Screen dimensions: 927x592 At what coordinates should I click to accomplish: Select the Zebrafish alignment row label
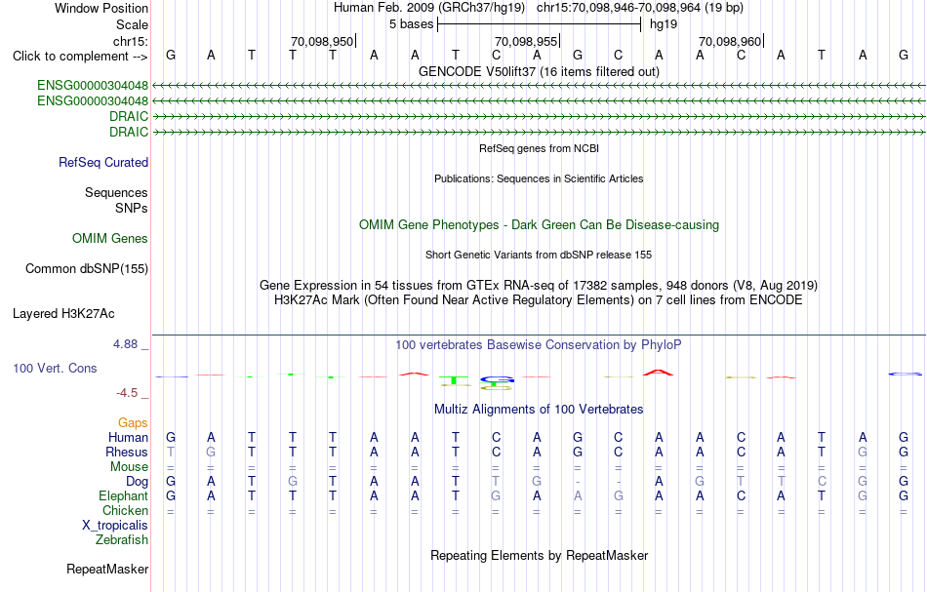(x=122, y=539)
